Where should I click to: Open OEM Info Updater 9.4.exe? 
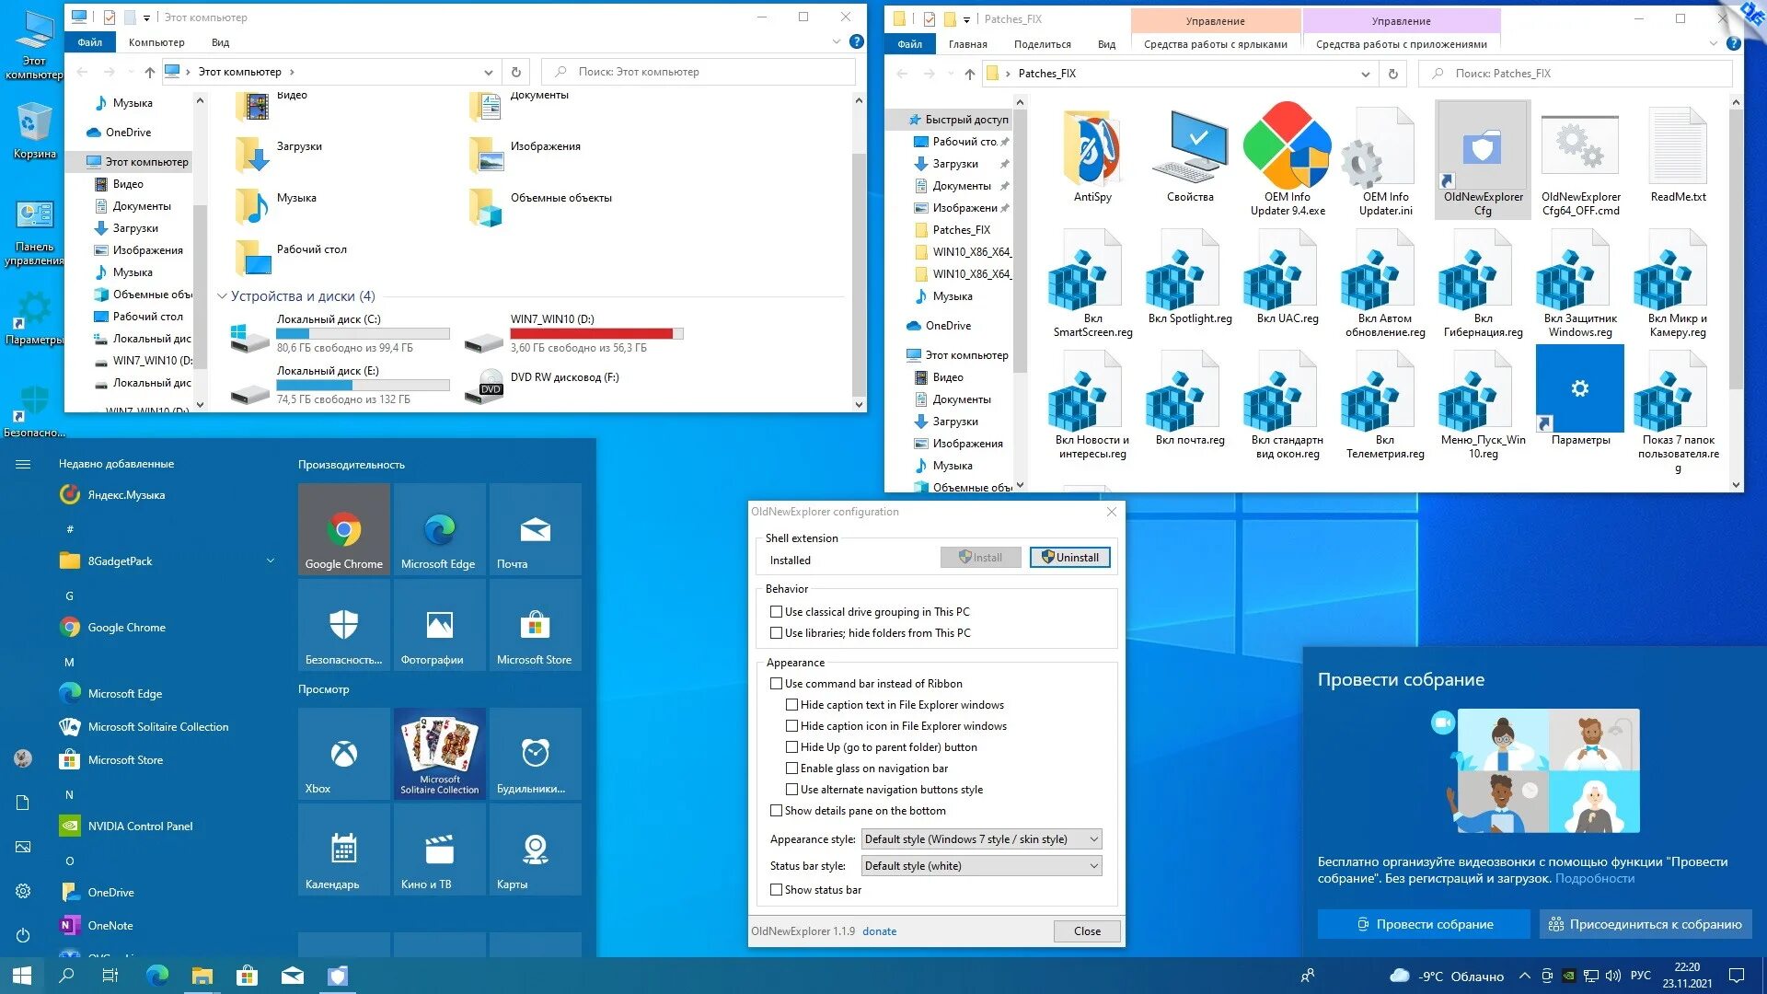1287,150
